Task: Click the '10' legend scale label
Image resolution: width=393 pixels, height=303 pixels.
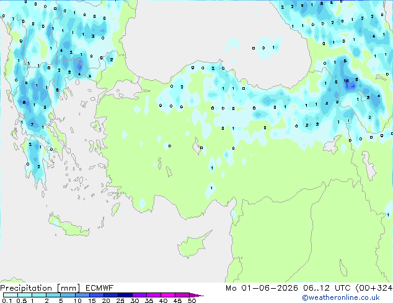Action: [77, 301]
